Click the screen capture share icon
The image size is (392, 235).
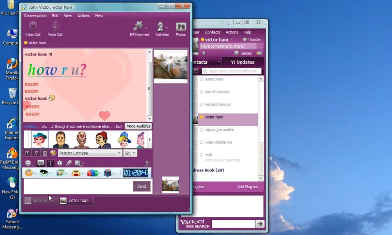[78, 163]
